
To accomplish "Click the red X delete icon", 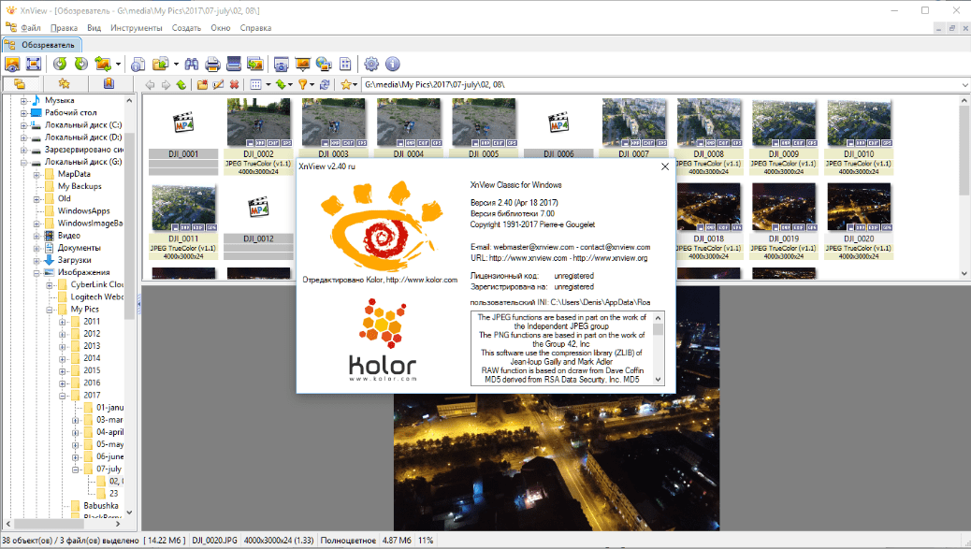I will coord(234,85).
